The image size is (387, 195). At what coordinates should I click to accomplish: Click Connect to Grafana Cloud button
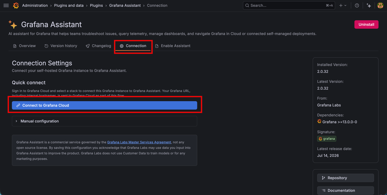tap(105, 105)
